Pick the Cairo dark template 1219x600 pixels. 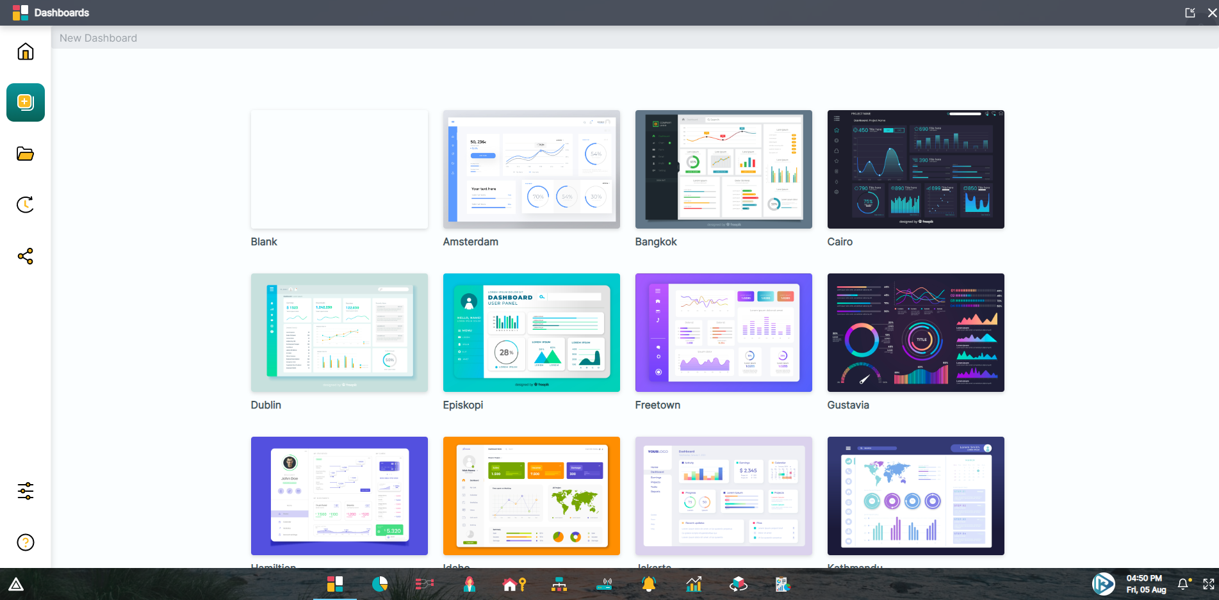click(915, 170)
